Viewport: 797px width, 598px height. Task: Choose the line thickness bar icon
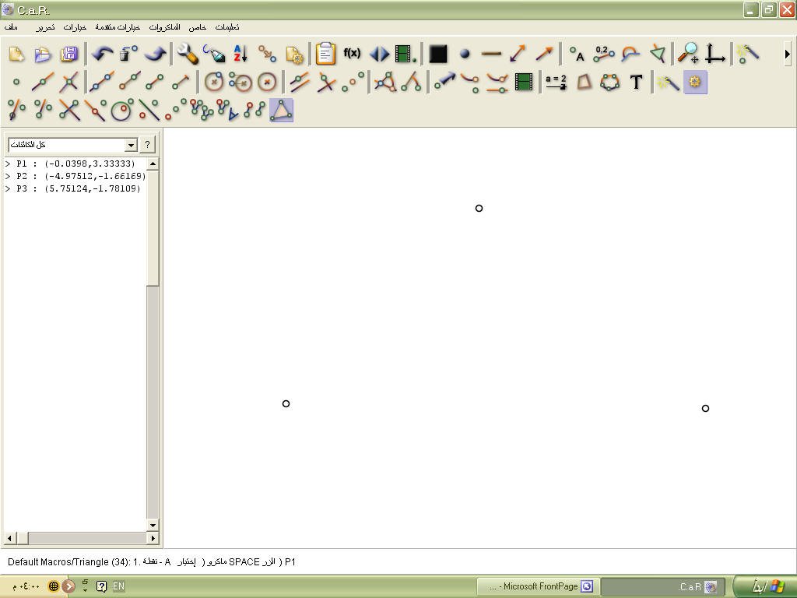tap(491, 54)
